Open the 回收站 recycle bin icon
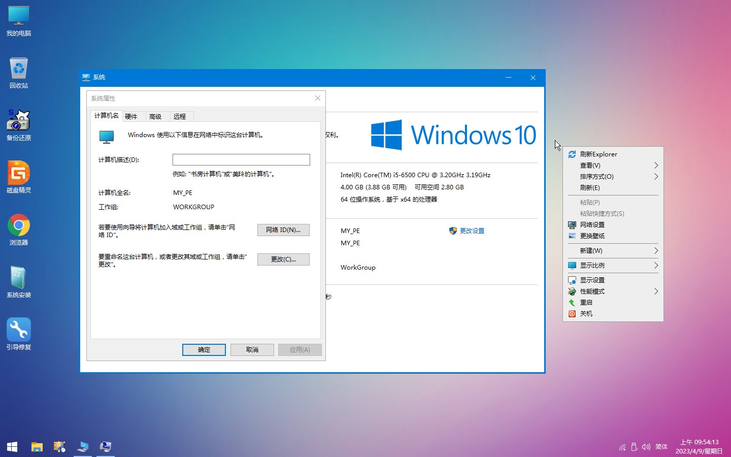The height and width of the screenshot is (457, 731). coord(19,73)
